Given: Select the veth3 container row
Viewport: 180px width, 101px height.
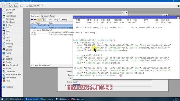Looking at the screenshot, I should click(x=51, y=35).
